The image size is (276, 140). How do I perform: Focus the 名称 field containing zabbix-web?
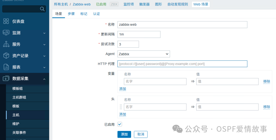[x=182, y=24]
